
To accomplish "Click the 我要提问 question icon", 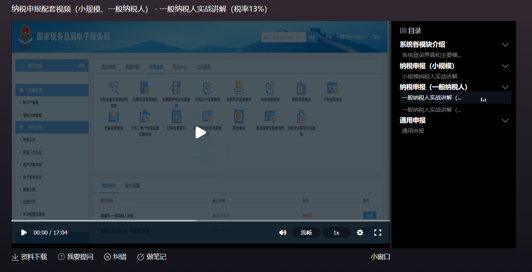I will (61, 257).
